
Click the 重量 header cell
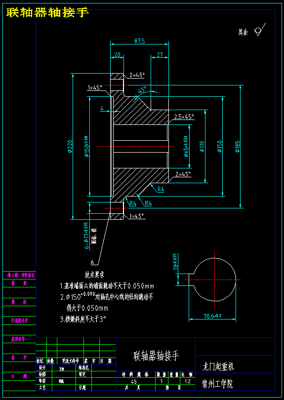pos(174,375)
